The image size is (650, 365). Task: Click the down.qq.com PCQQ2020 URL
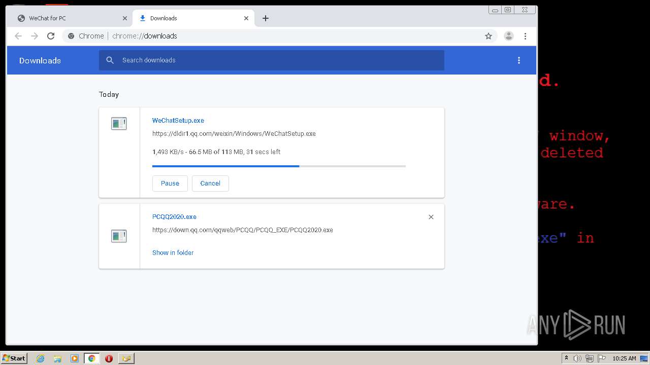[x=243, y=230]
